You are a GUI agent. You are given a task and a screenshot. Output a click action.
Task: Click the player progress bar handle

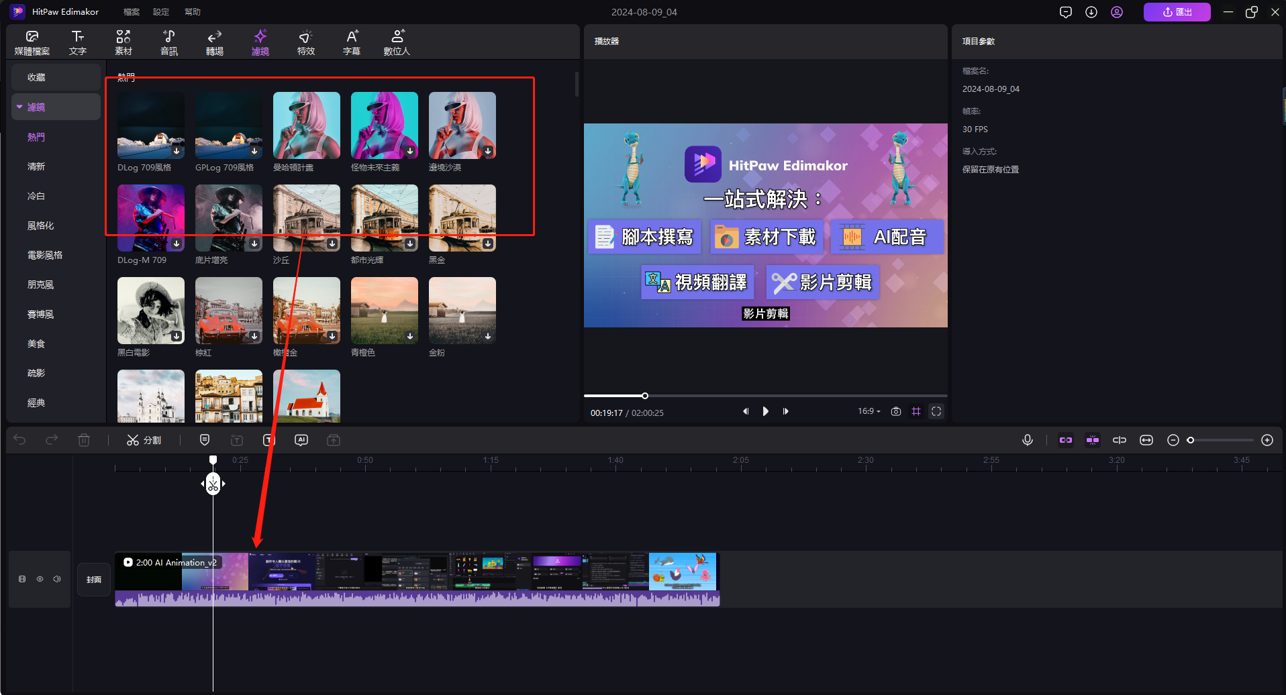click(x=645, y=396)
